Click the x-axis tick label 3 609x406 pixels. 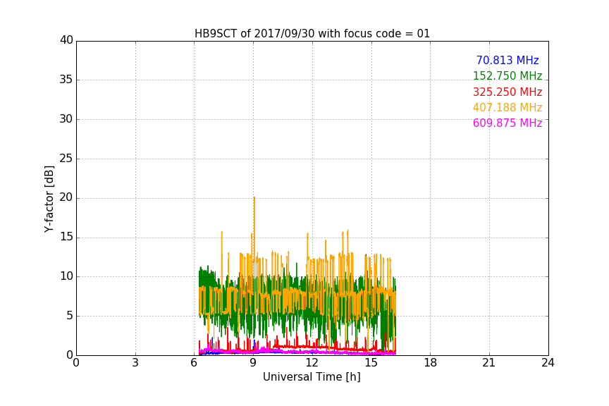[135, 363]
